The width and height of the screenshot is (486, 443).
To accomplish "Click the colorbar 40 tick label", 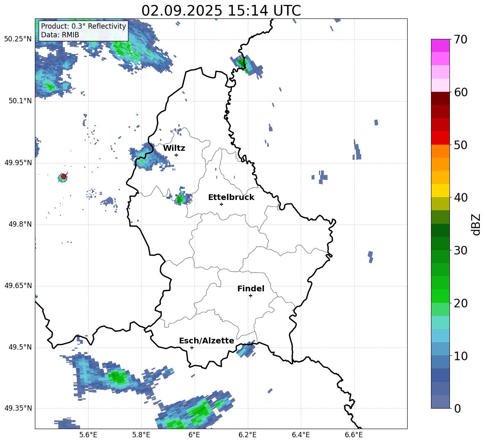I will [461, 198].
